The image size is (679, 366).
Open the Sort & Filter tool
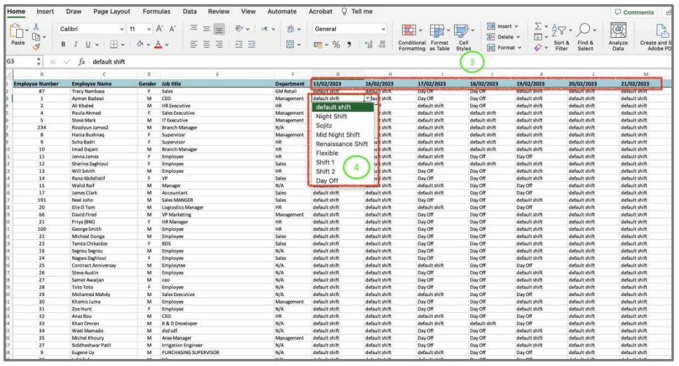coord(561,35)
